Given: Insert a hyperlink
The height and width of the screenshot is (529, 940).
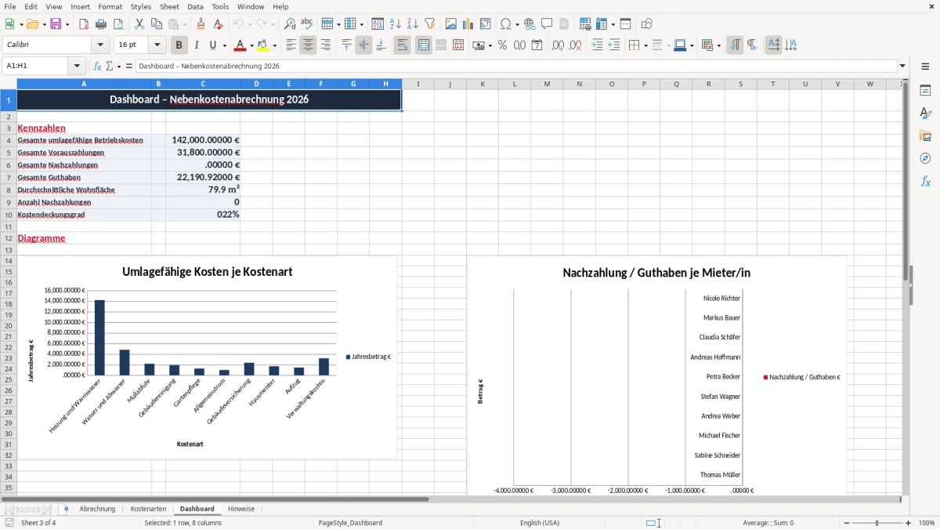Looking at the screenshot, I should [530, 24].
